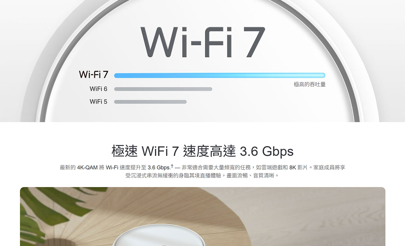Click the 極速 WiFi 7 速度高達 3.6 Gbps heading
This screenshot has height=246, width=405.
pyautogui.click(x=202, y=152)
